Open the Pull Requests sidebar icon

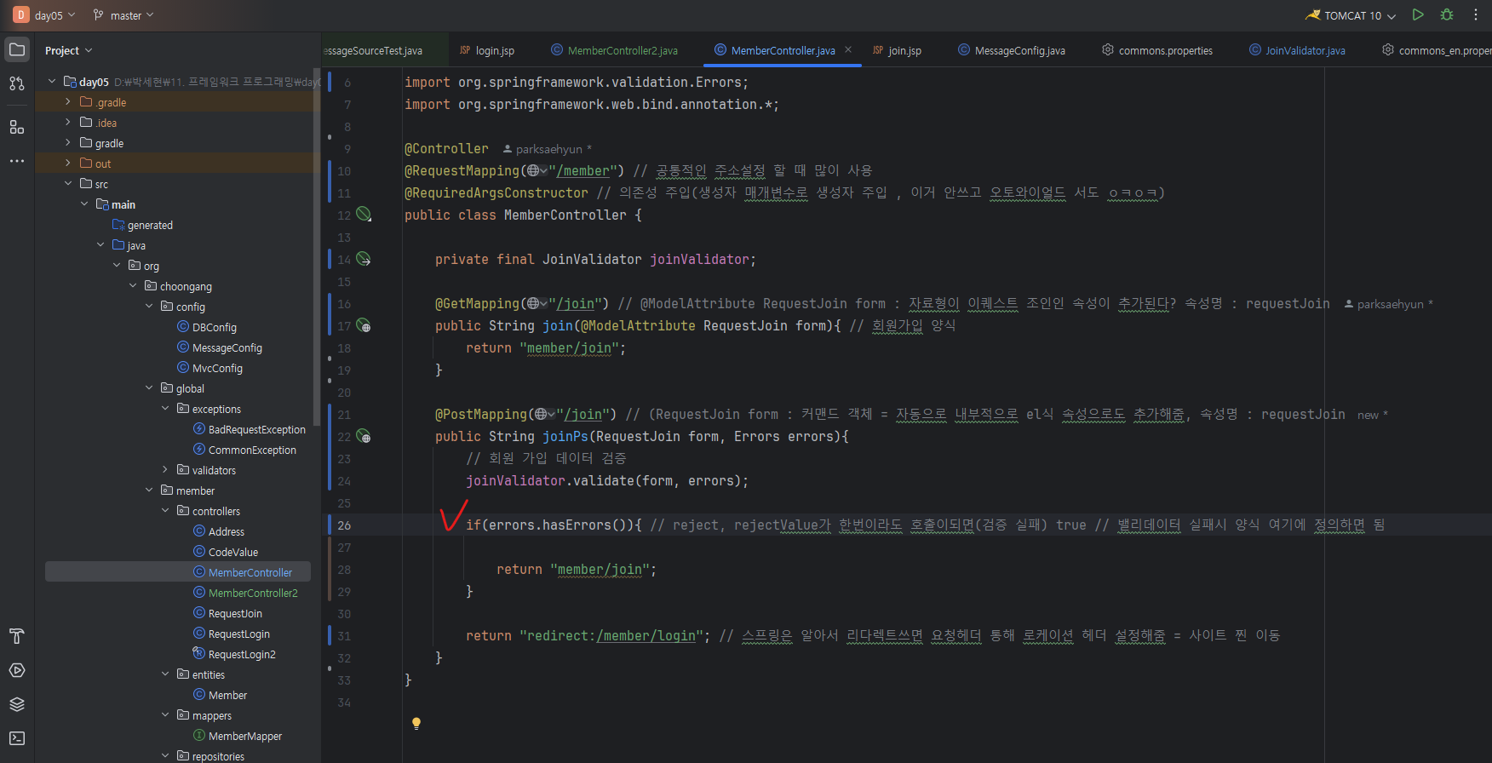(17, 83)
